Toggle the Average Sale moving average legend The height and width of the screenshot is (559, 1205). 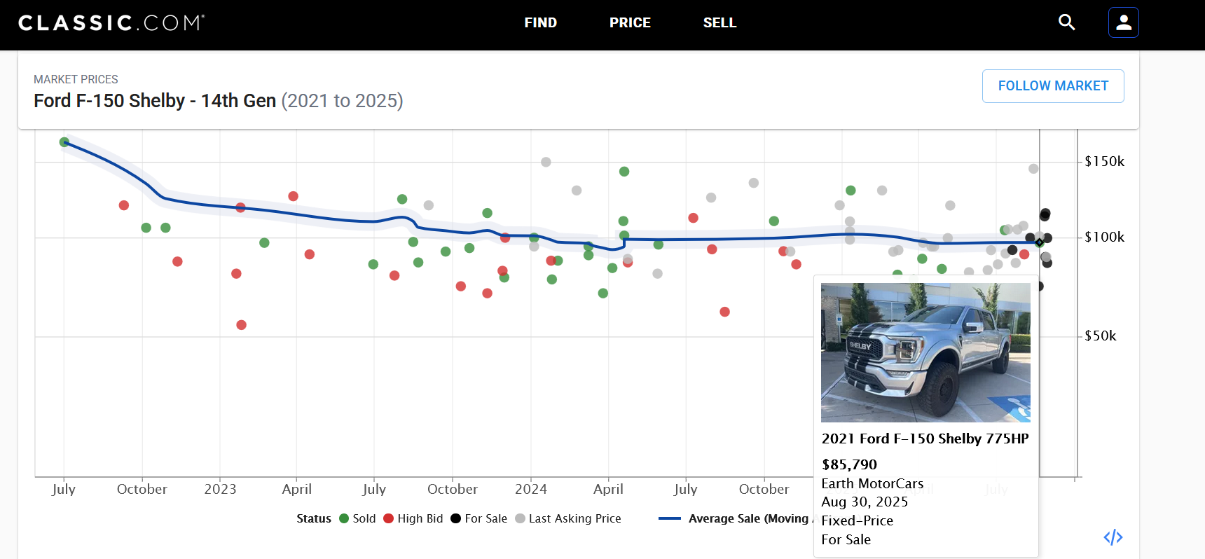pos(736,518)
